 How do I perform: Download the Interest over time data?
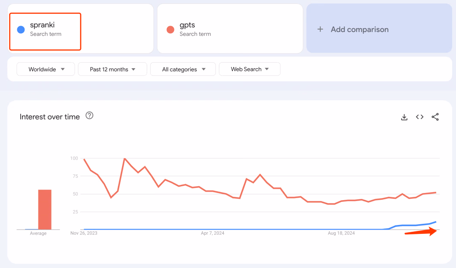click(x=404, y=117)
